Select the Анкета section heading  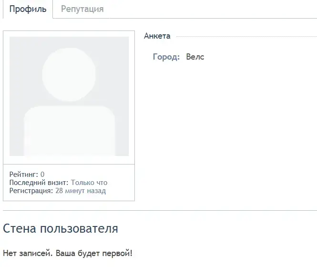pos(157,36)
